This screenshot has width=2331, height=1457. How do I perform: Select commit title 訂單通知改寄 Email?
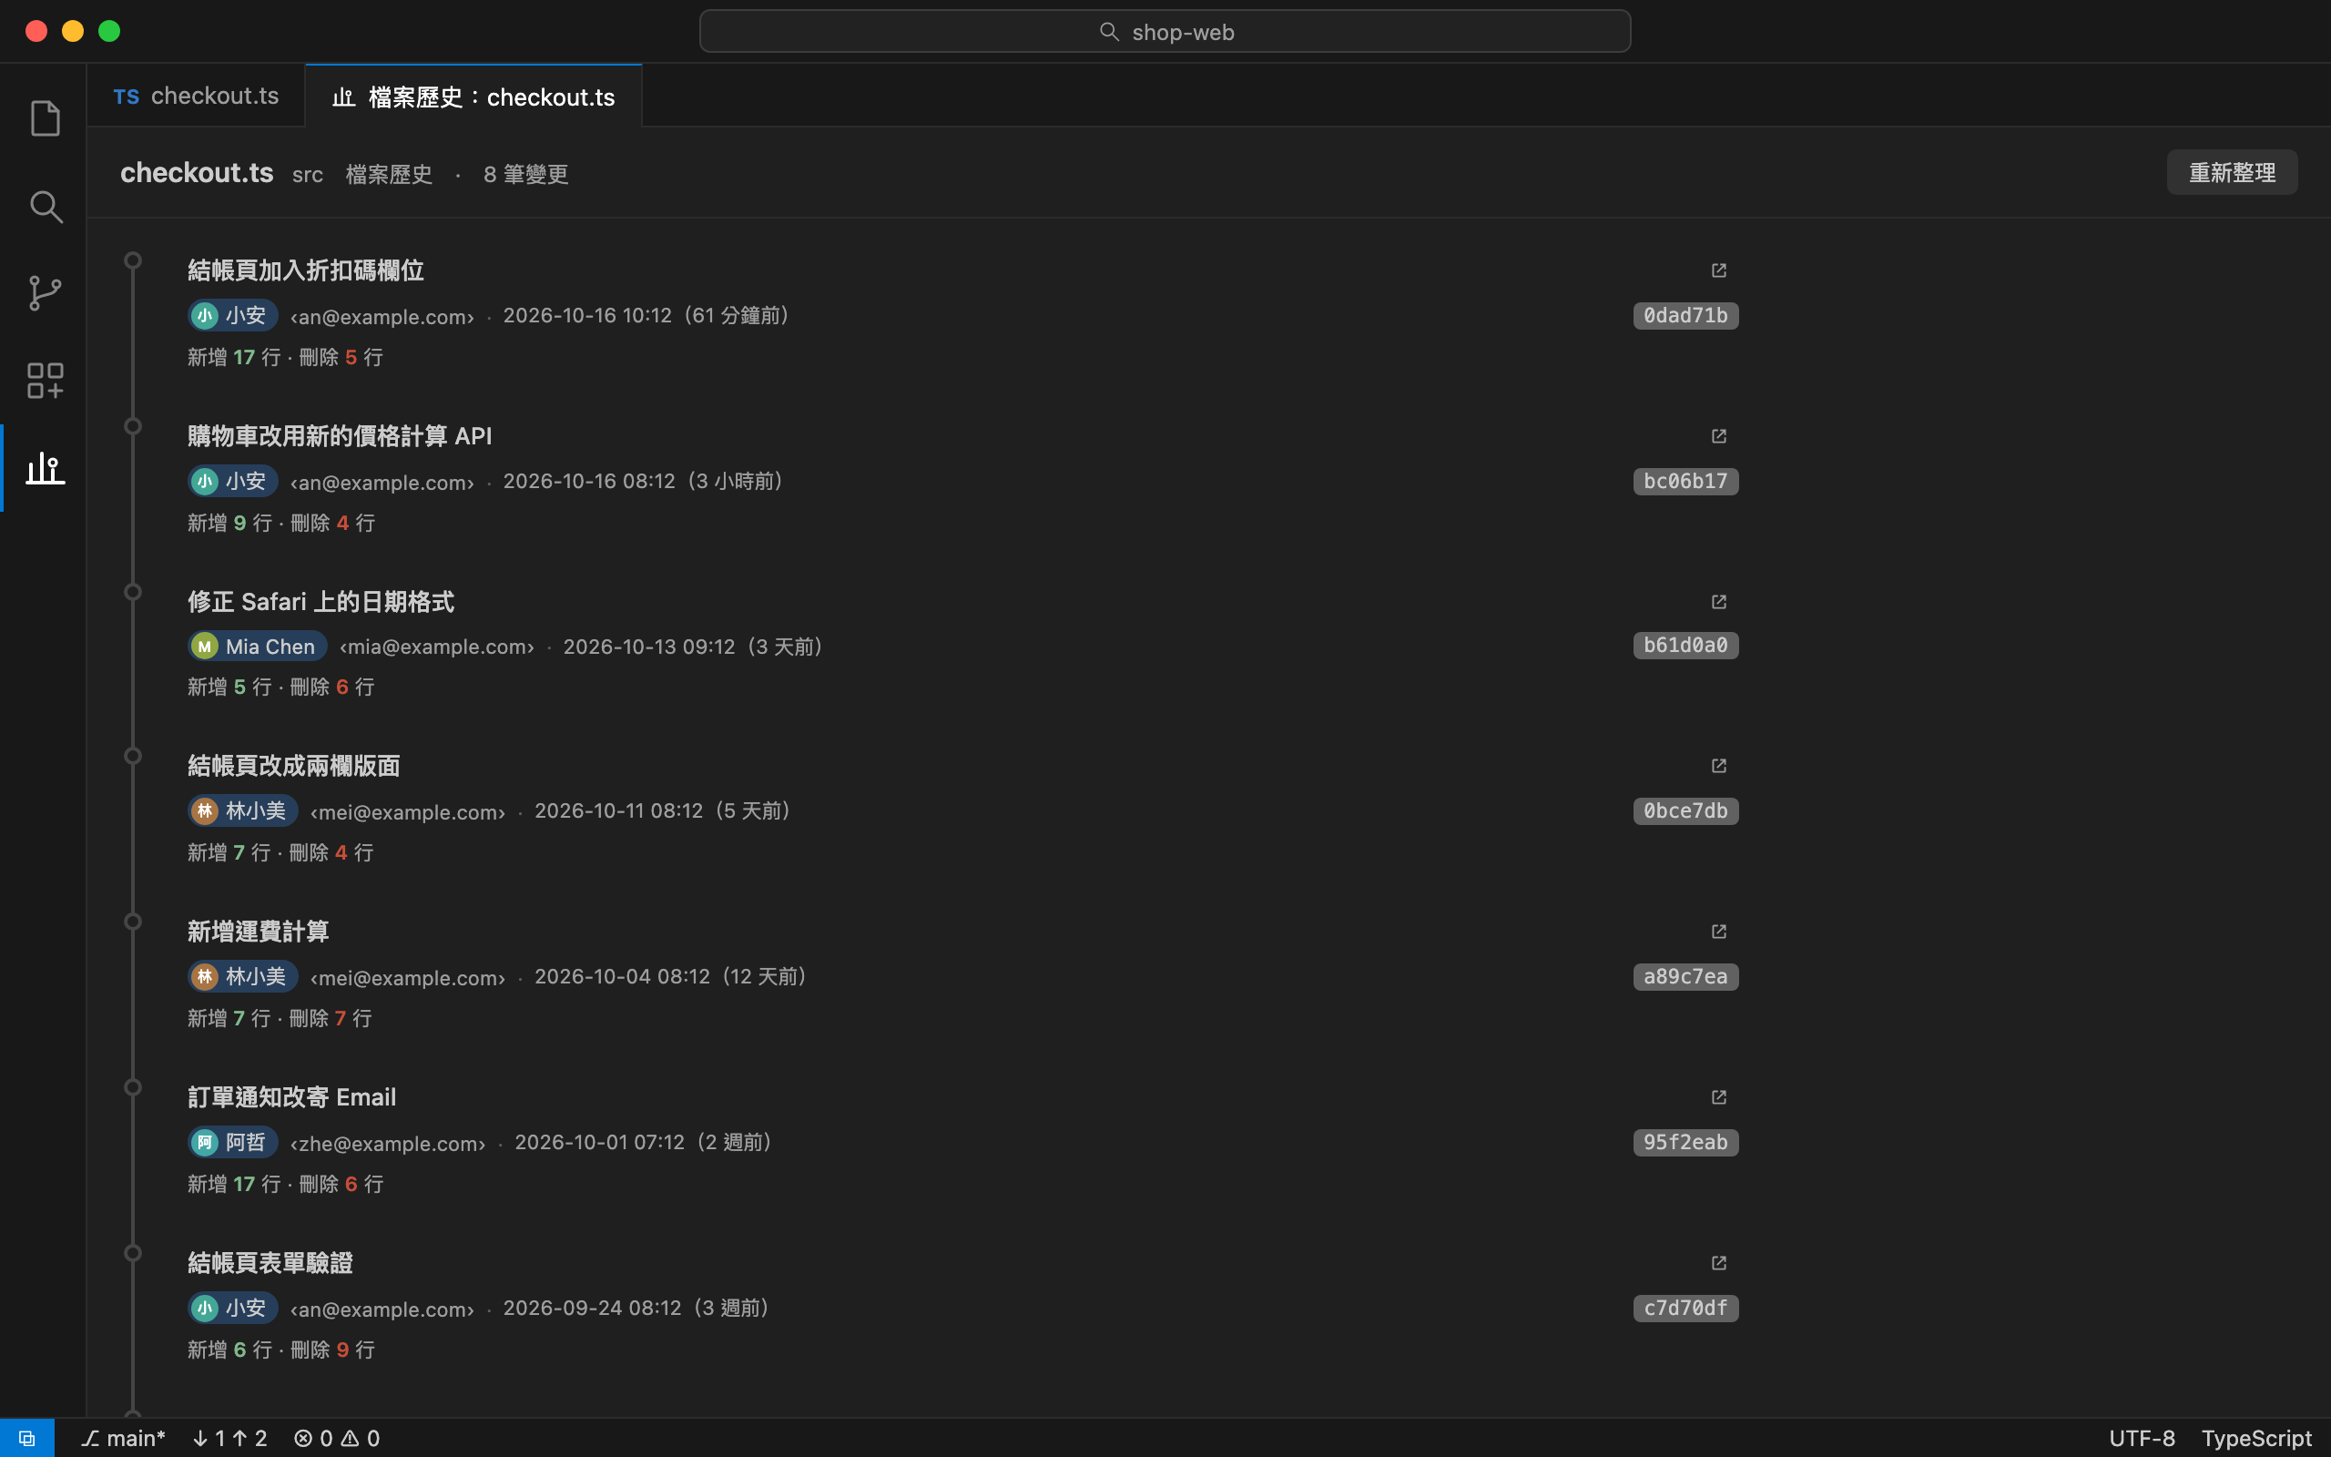coord(292,1097)
